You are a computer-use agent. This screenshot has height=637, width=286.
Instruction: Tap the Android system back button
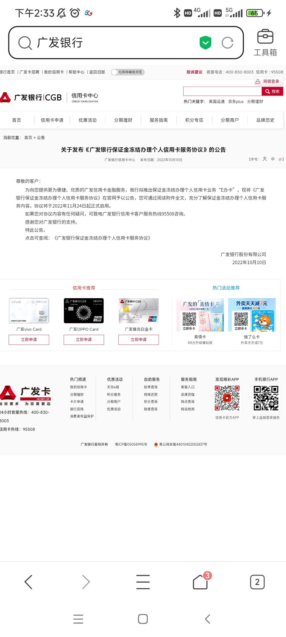pyautogui.click(x=208, y=619)
